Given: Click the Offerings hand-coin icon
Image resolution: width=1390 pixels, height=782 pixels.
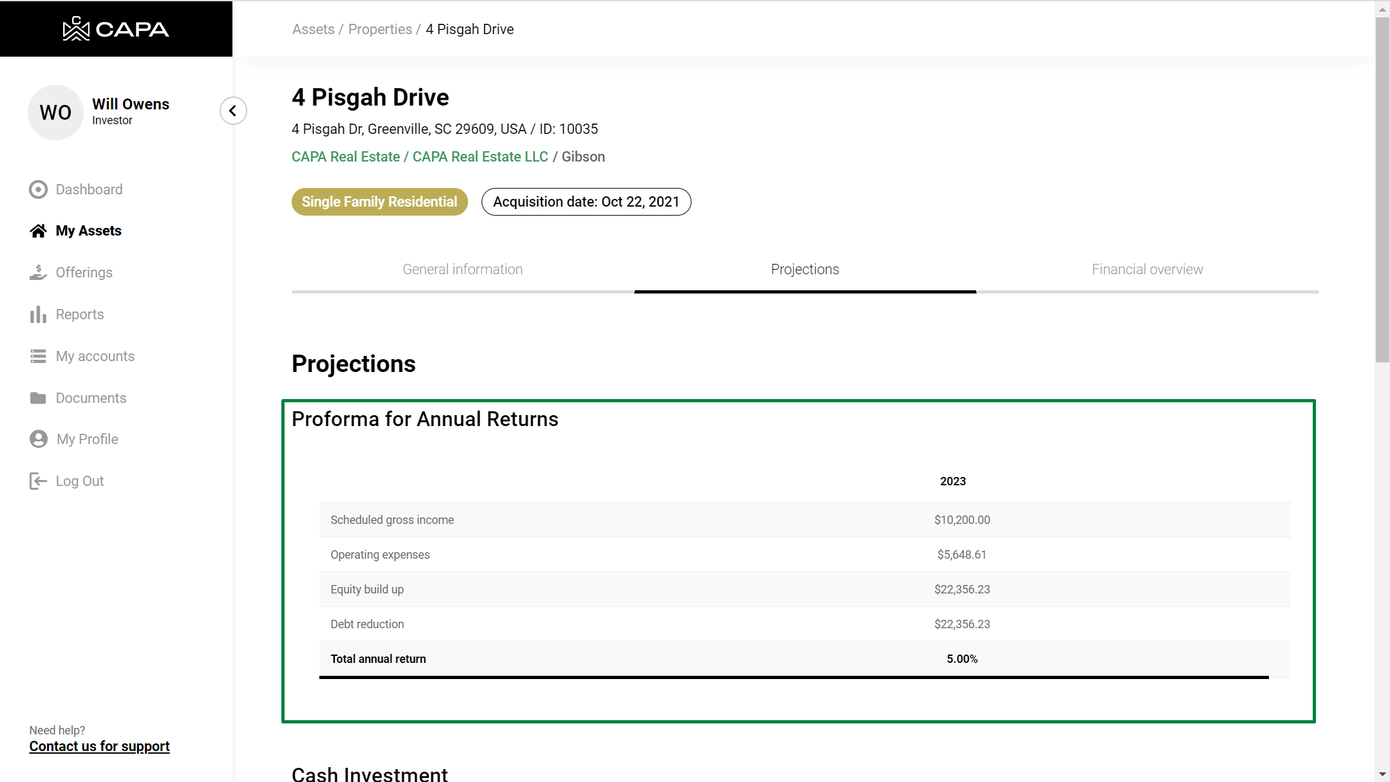Looking at the screenshot, I should 38,273.
